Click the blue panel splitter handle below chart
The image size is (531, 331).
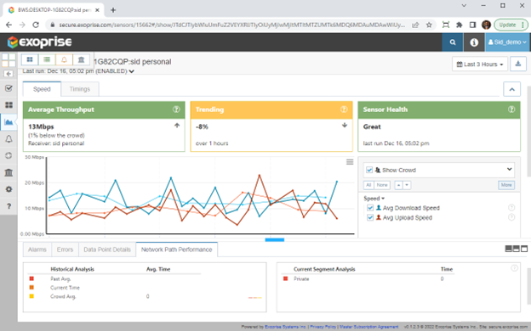point(275,240)
